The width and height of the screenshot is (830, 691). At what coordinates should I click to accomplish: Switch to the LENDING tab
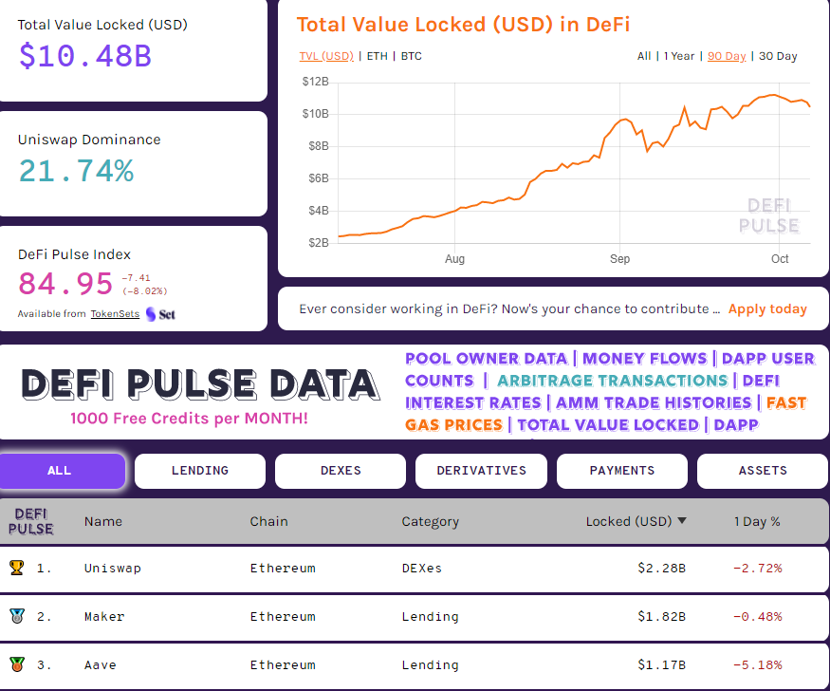199,471
